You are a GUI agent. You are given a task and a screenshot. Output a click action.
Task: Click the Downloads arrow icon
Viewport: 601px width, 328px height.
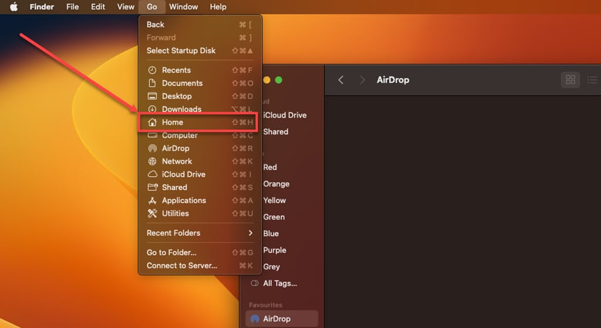pyautogui.click(x=152, y=109)
